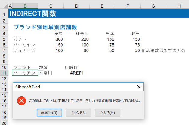Click the 再試行(R) retry button
The width and height of the screenshot is (189, 125).
[x=49, y=113]
